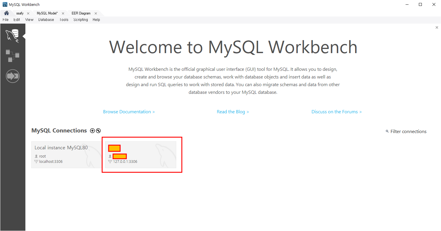
Task: Click the root user label
Action: [43, 156]
